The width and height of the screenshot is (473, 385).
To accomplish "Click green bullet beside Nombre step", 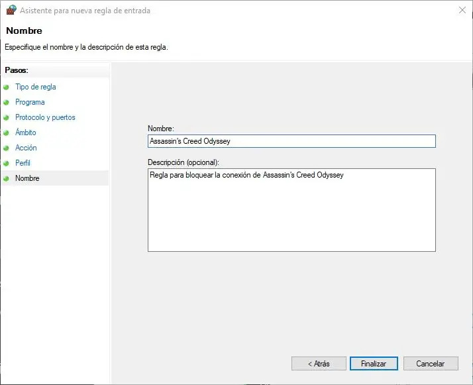I will pos(7,178).
